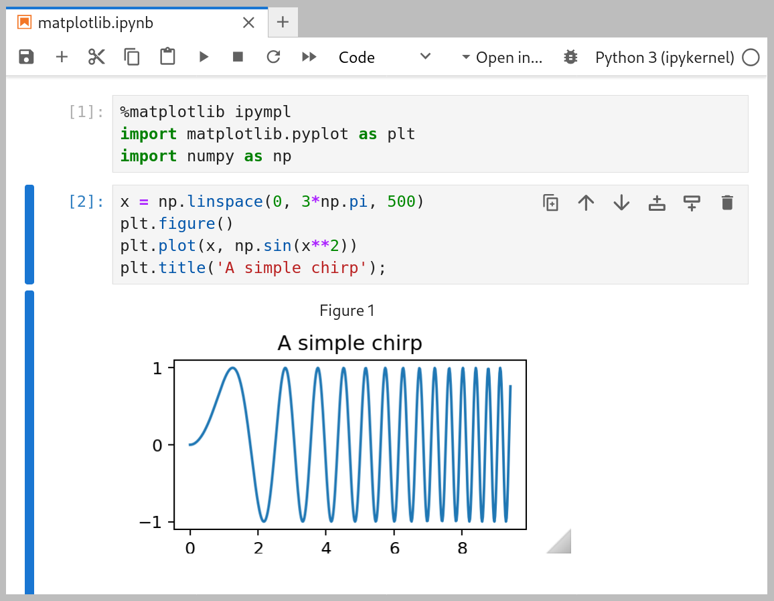Delete cell 2 with the trash icon

727,203
